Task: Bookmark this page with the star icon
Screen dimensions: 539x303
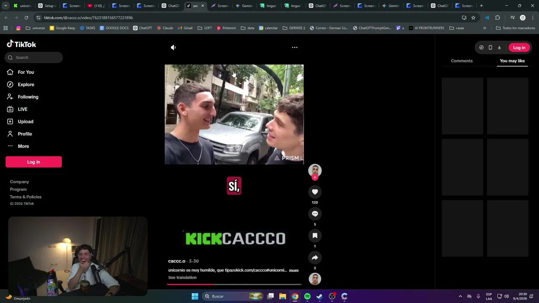Action: point(473,18)
